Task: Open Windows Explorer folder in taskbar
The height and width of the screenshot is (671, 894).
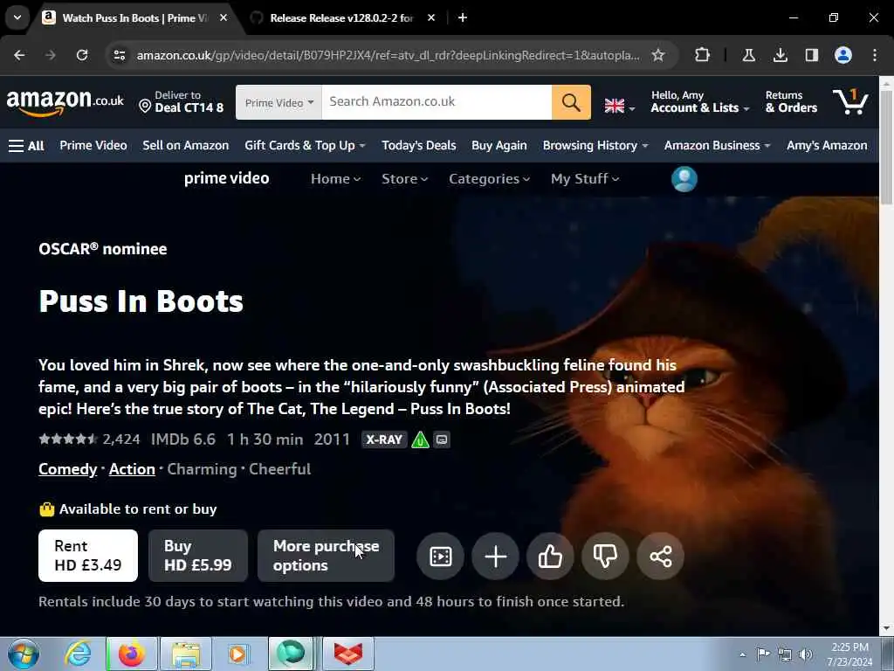Action: pyautogui.click(x=186, y=654)
